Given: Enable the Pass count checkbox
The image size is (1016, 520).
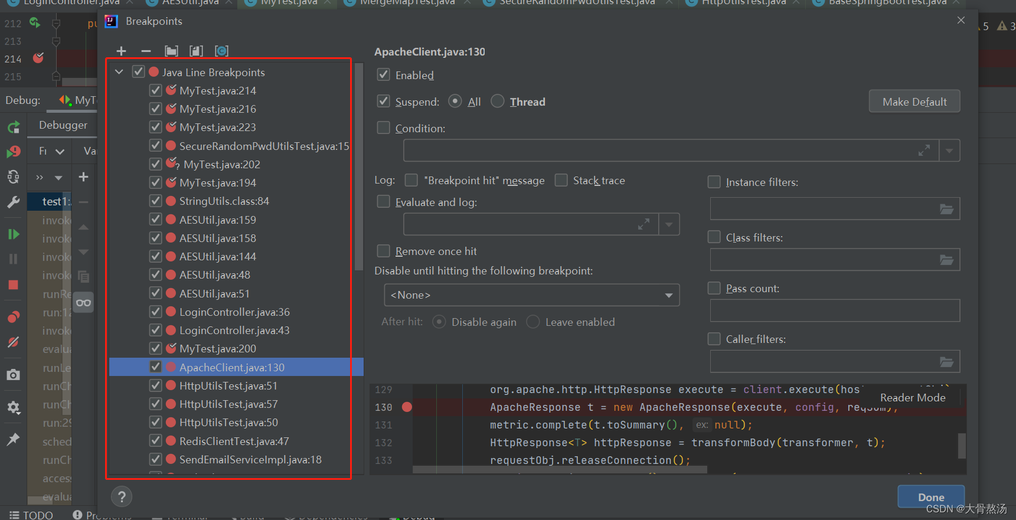Looking at the screenshot, I should click(x=714, y=288).
